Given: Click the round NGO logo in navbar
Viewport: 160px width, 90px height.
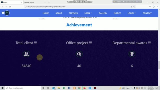Looking at the screenshot, I should pyautogui.click(x=7, y=13).
